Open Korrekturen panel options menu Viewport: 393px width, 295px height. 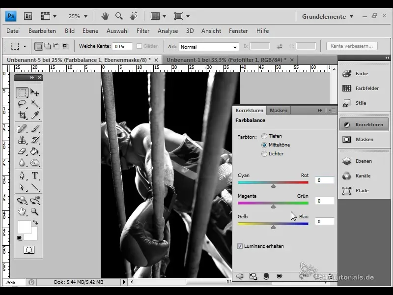pos(333,110)
